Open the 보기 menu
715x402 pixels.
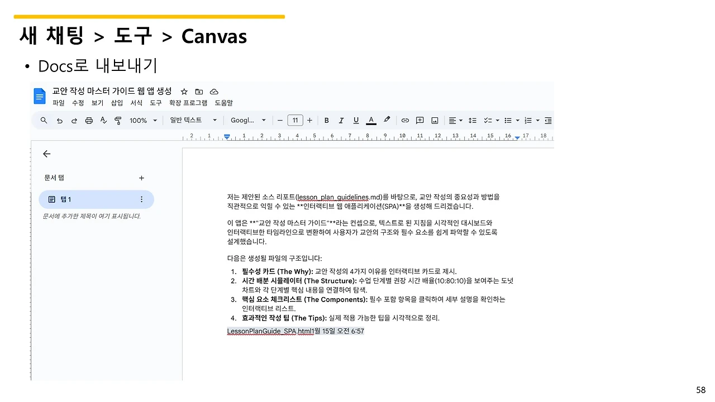click(97, 103)
